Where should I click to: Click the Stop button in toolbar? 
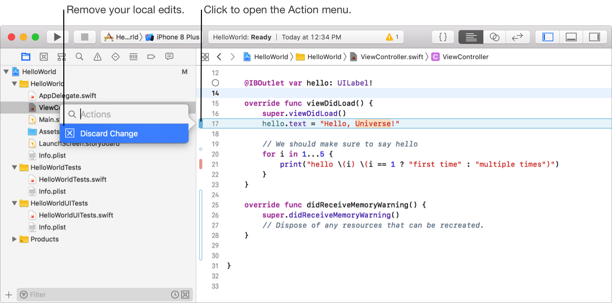pos(85,37)
